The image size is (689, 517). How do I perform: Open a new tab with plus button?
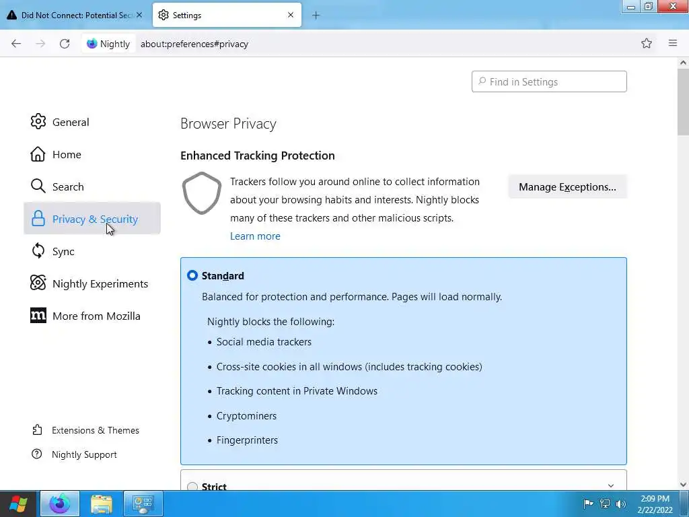point(316,15)
